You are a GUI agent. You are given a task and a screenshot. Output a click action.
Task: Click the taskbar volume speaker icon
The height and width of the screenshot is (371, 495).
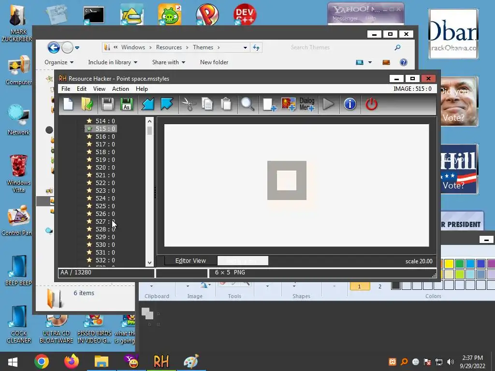451,362
